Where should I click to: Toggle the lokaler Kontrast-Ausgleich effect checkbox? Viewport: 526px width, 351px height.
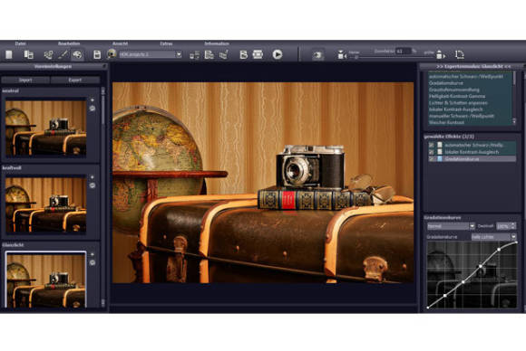point(431,152)
